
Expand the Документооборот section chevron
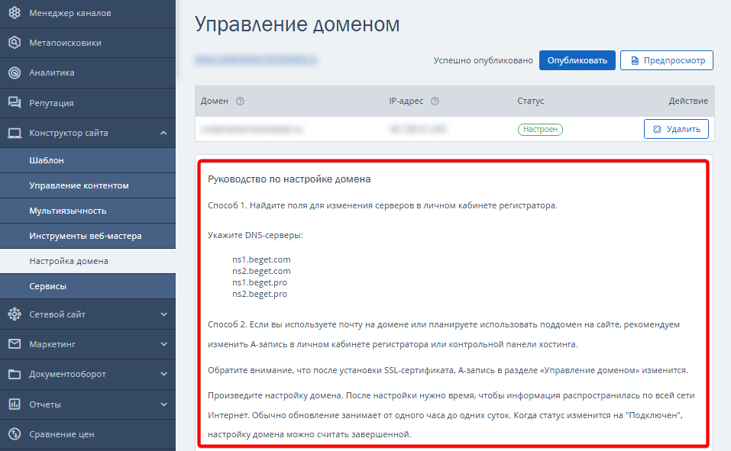[x=163, y=374]
